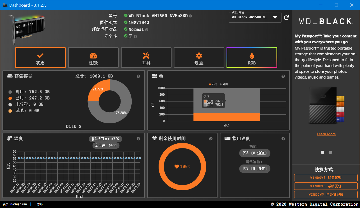Open WINDOWS 系统属性 shortcut
Screen dimensions: 360x208
pos(326,186)
